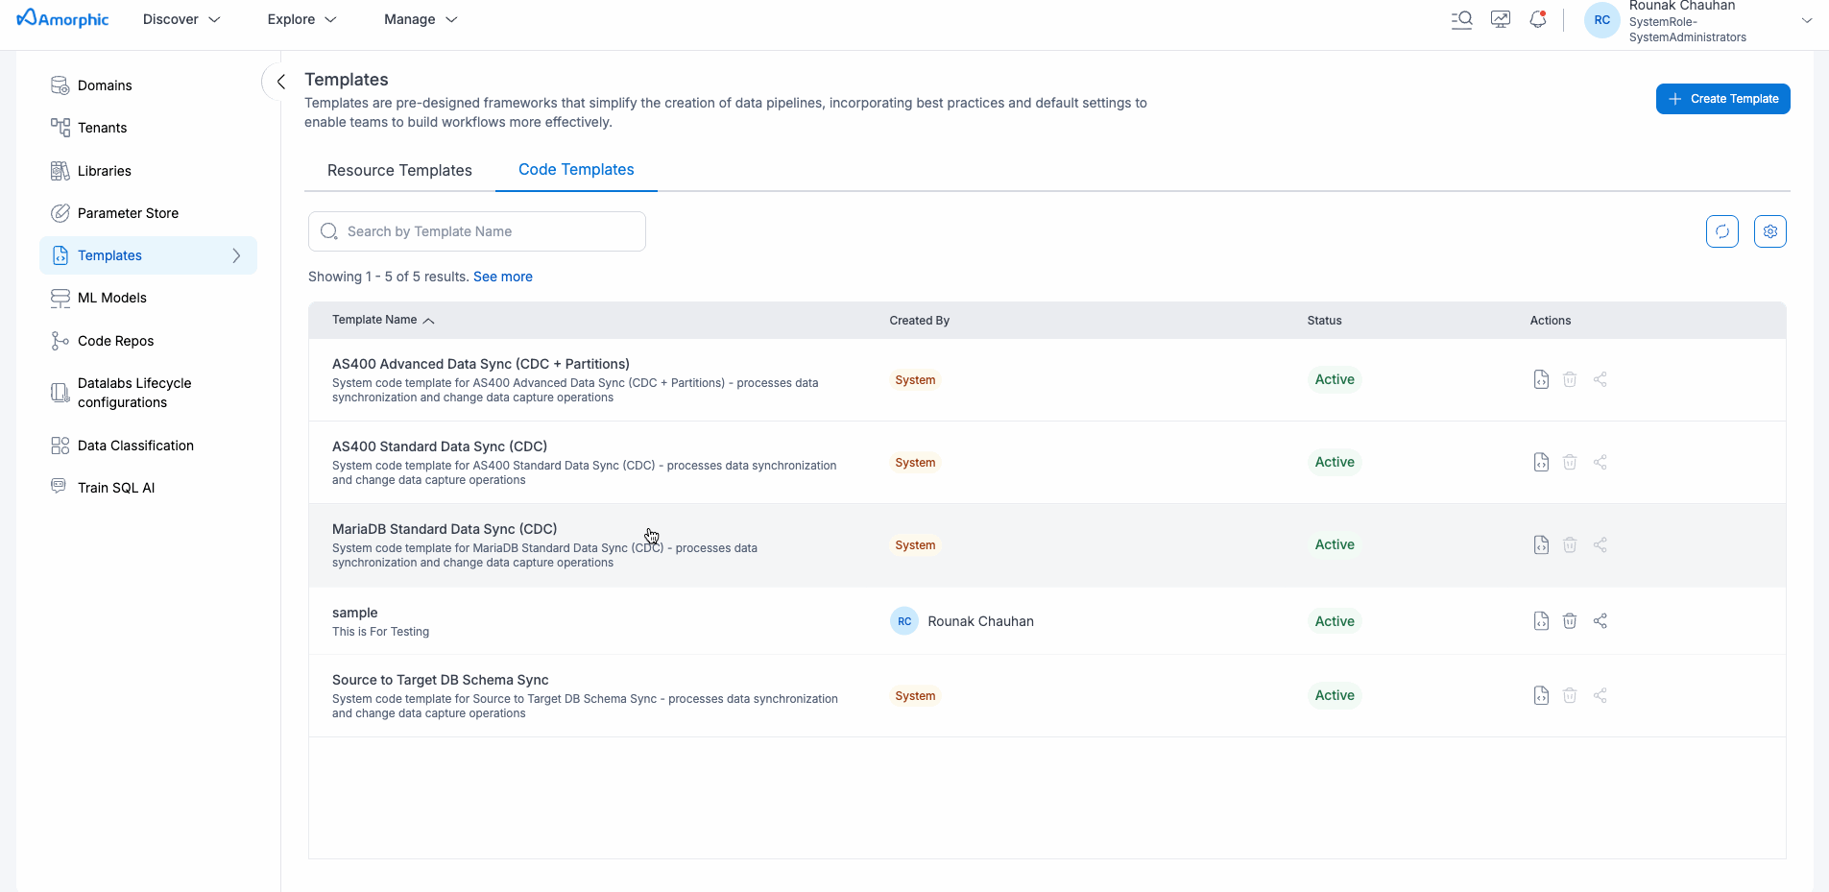
Task: Open the Manage dropdown menu
Action: pos(421,19)
